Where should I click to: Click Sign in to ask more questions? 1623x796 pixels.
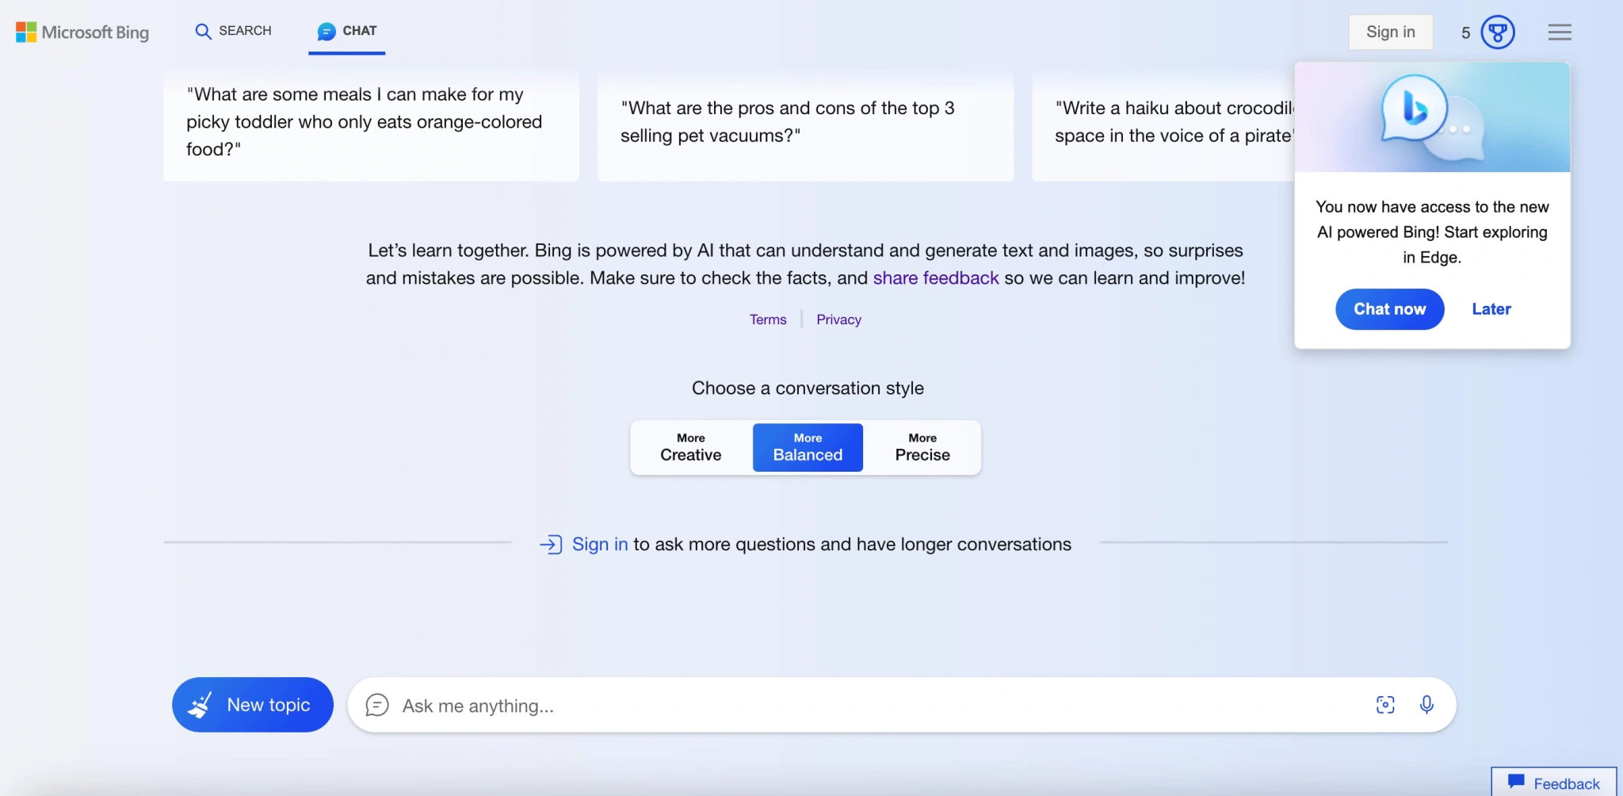[x=600, y=545]
